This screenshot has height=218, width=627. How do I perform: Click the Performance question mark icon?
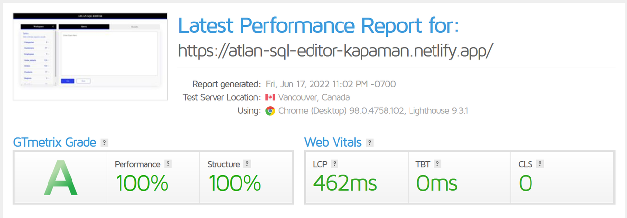tap(168, 164)
